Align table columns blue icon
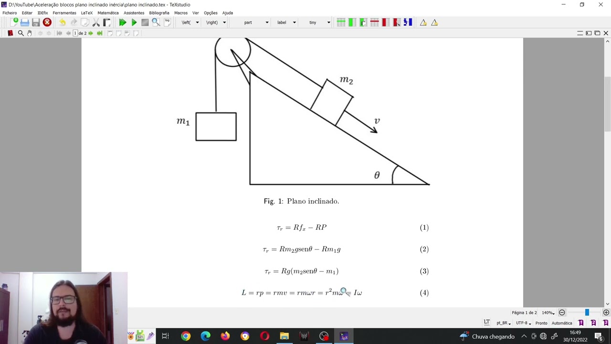Image resolution: width=611 pixels, height=344 pixels. tap(408, 22)
